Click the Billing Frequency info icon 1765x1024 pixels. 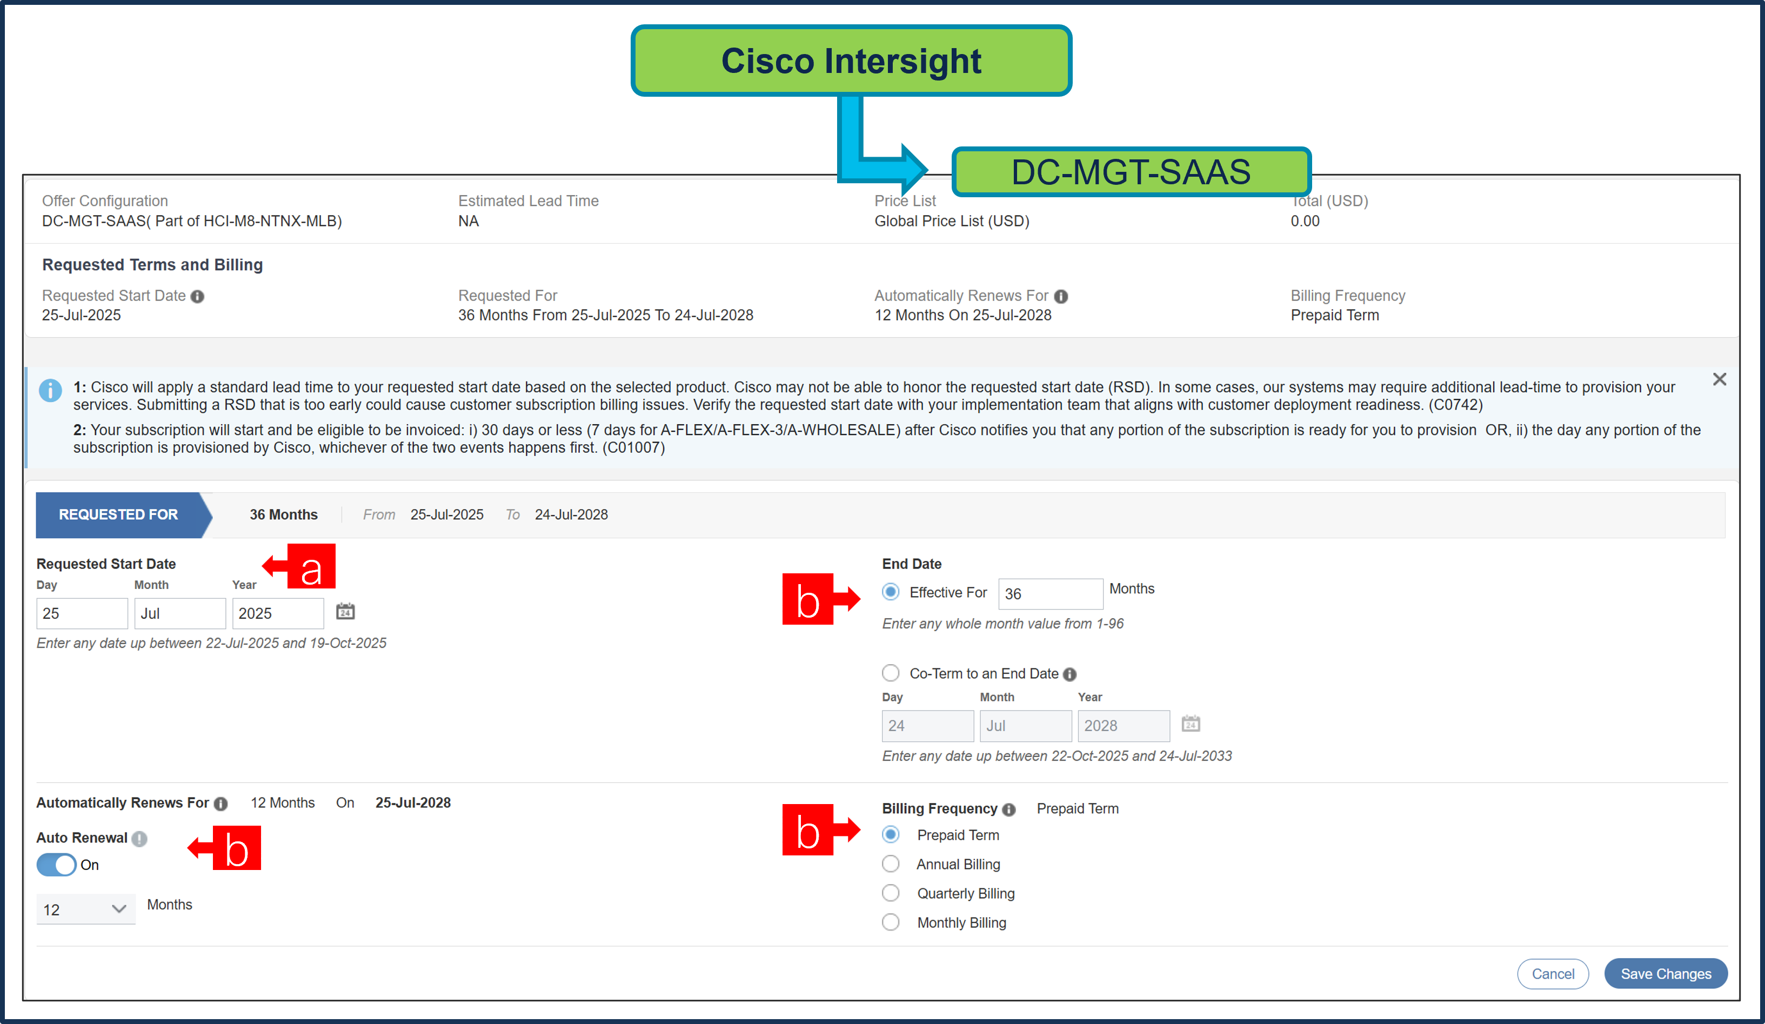point(1008,809)
